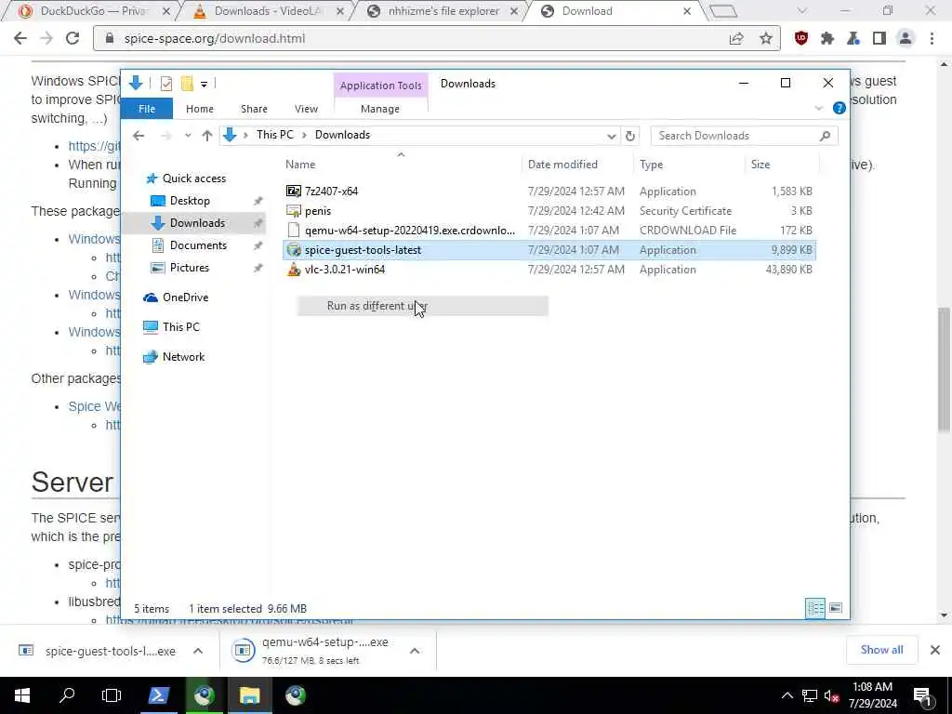Open Customize Quick Access Toolbar dropdown
This screenshot has height=714, width=952.
204,84
